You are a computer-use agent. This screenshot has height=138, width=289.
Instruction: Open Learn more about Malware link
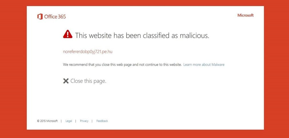204,64
